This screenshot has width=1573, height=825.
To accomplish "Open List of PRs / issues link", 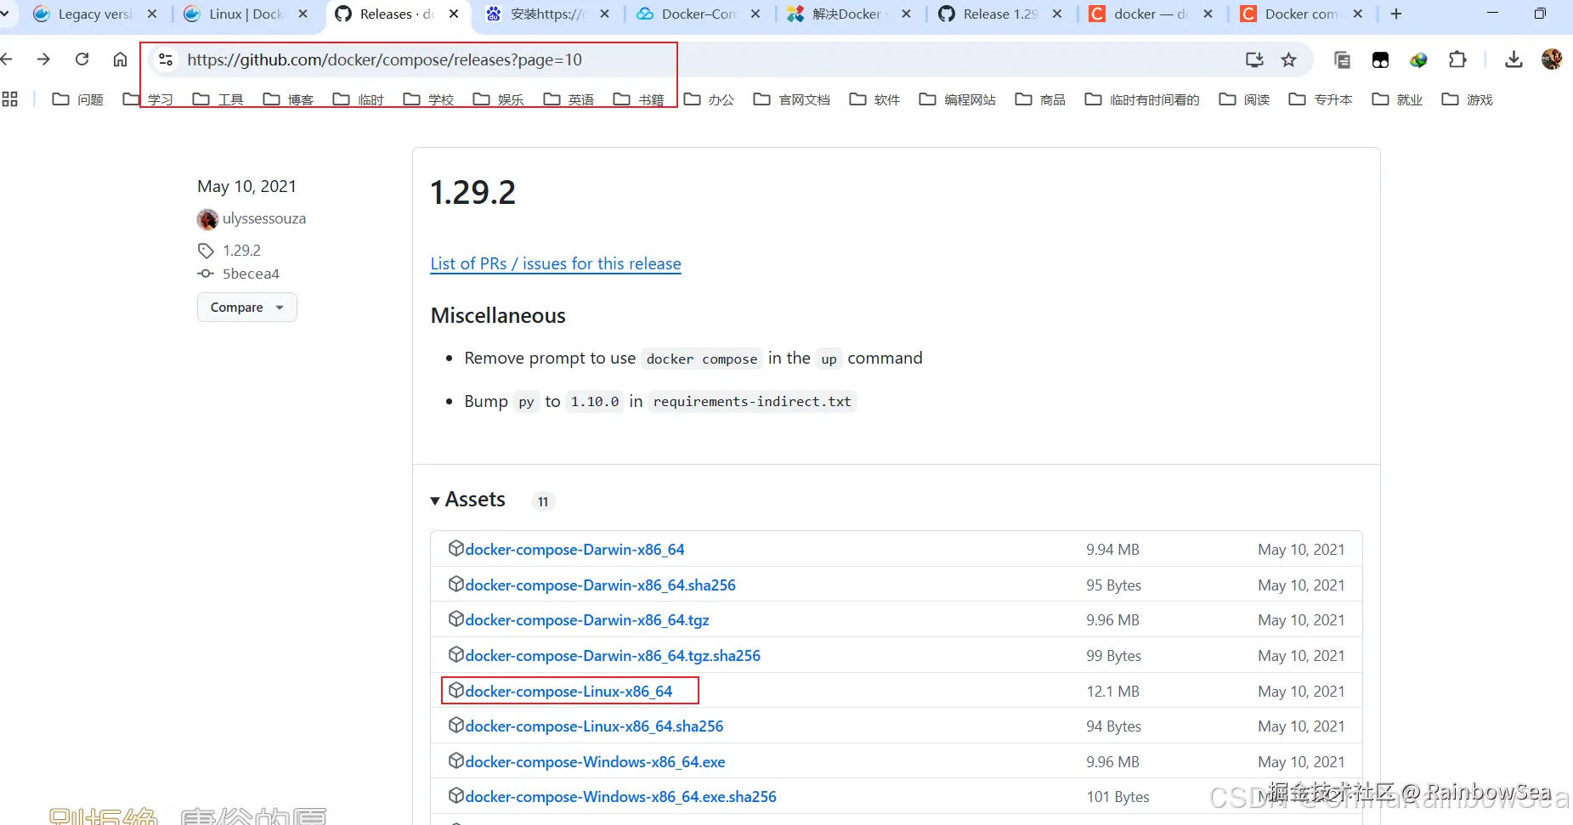I will click(556, 263).
